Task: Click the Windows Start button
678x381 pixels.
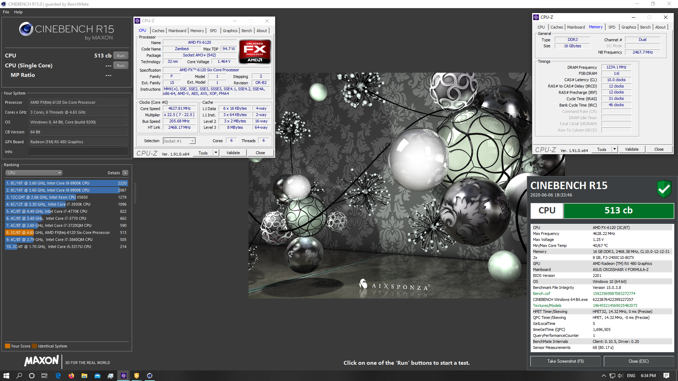Action: pos(6,376)
